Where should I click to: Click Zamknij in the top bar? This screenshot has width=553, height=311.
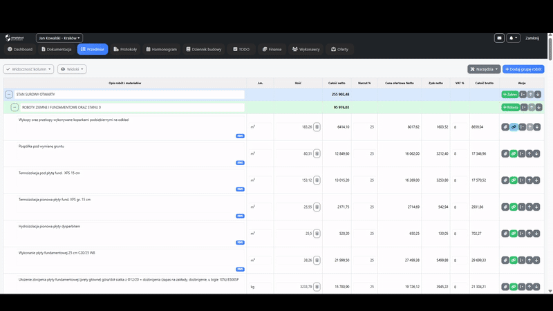532,38
